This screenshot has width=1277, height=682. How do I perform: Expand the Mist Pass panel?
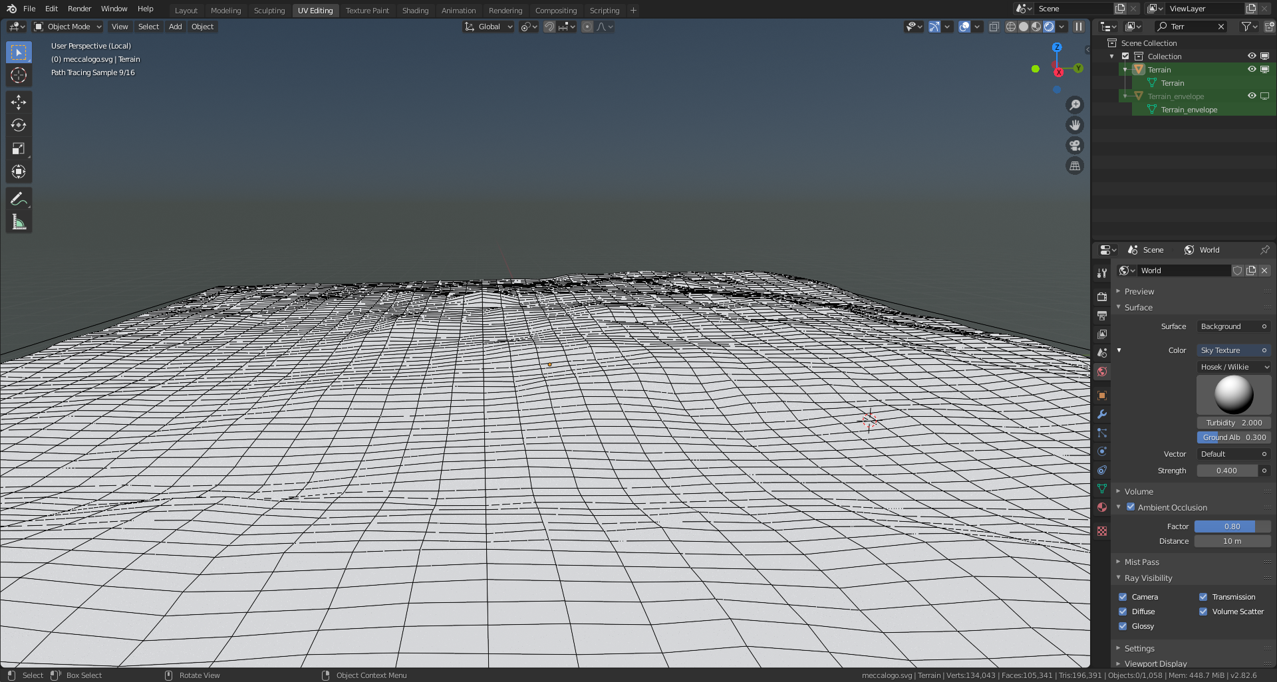point(1141,562)
